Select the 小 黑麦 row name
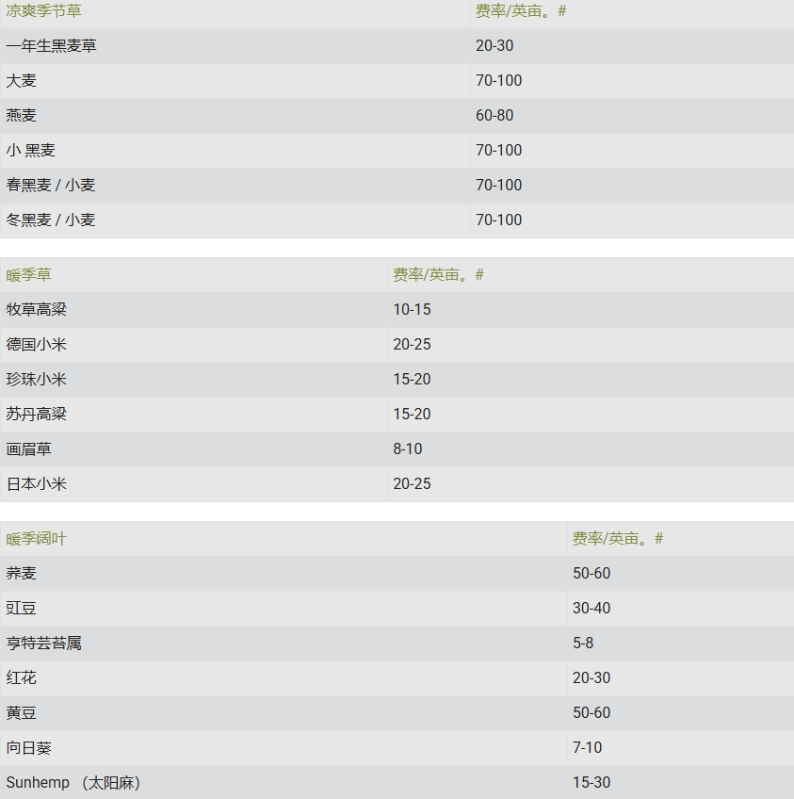The image size is (794, 799). click(31, 151)
